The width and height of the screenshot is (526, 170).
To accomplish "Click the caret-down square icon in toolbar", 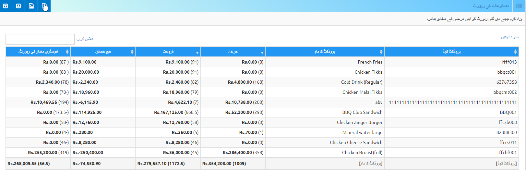I will point(6,6).
